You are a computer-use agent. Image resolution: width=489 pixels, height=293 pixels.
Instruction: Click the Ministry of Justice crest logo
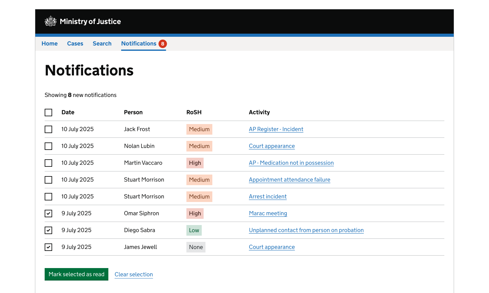[x=51, y=21]
